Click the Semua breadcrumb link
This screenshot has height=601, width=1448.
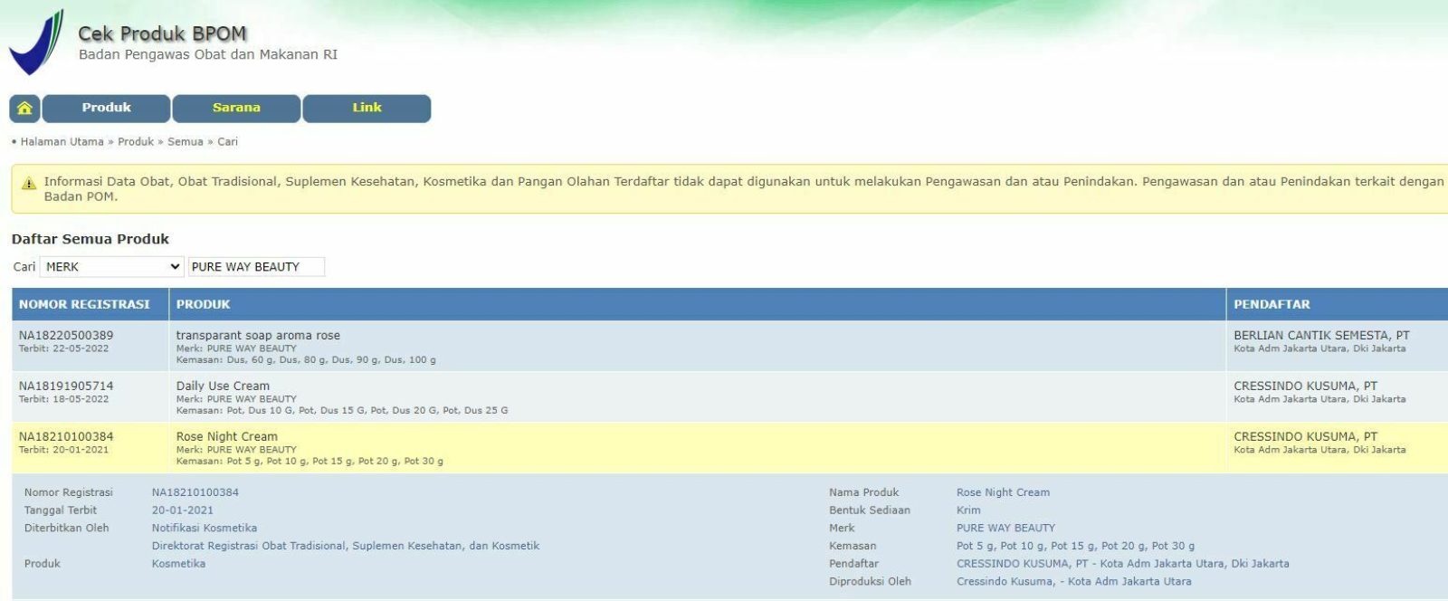186,142
